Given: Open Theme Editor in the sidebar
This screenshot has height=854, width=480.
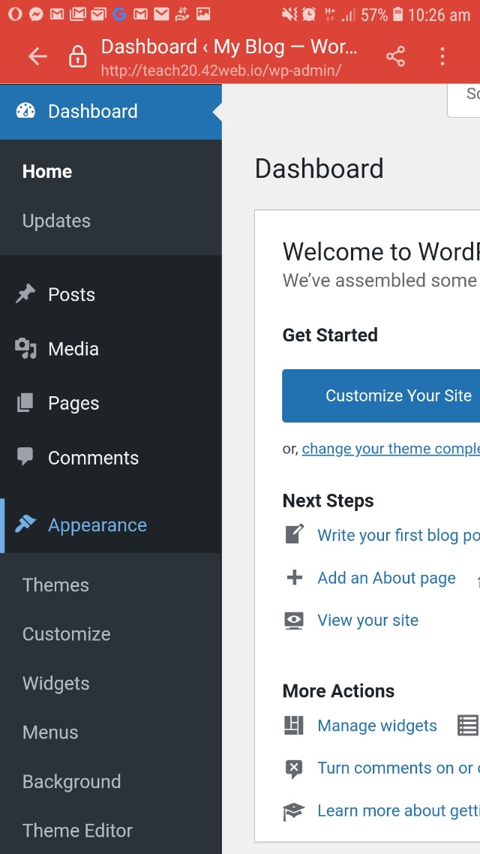Looking at the screenshot, I should coord(77,830).
